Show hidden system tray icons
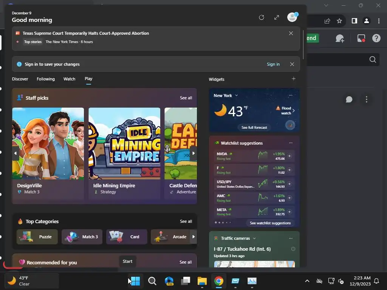This screenshot has height=290, width=387. tap(307, 281)
